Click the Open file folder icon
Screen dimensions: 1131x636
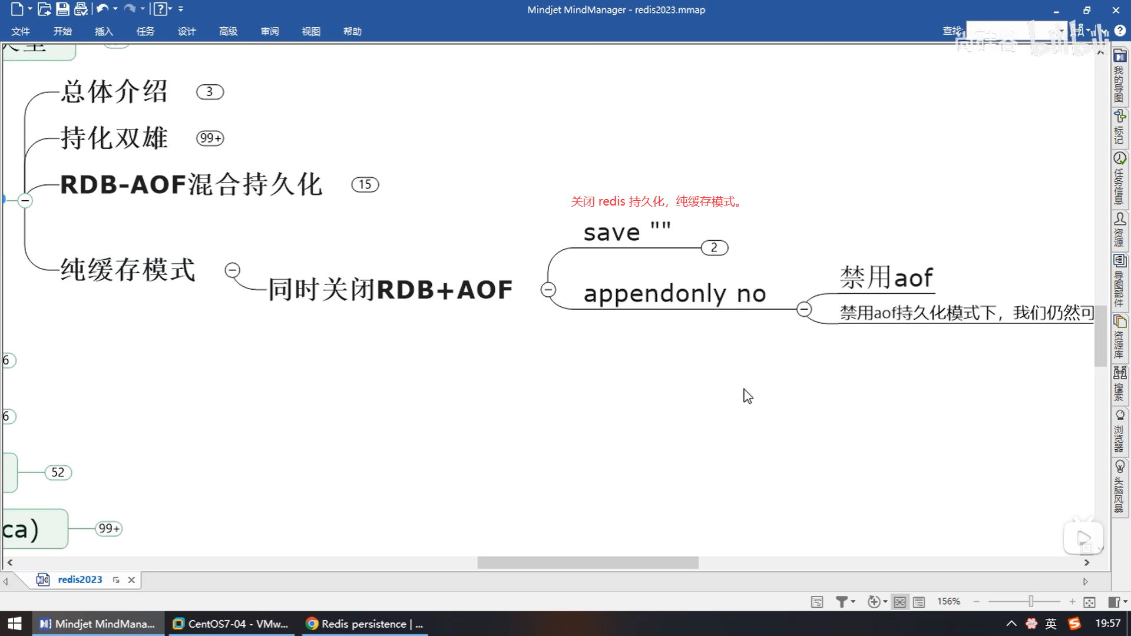[x=44, y=9]
